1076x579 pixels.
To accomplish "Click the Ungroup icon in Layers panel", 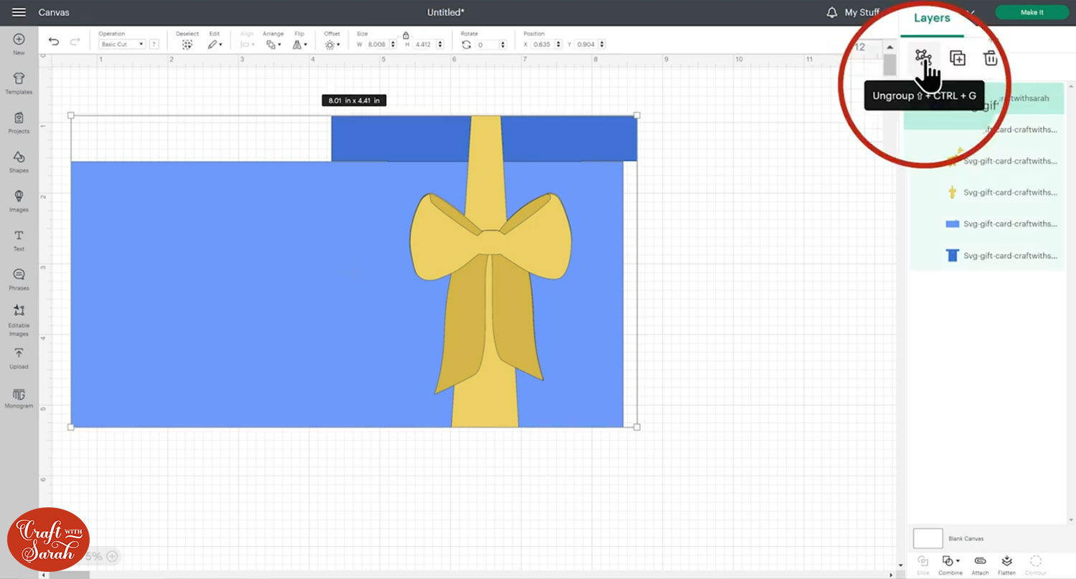I will tap(922, 57).
